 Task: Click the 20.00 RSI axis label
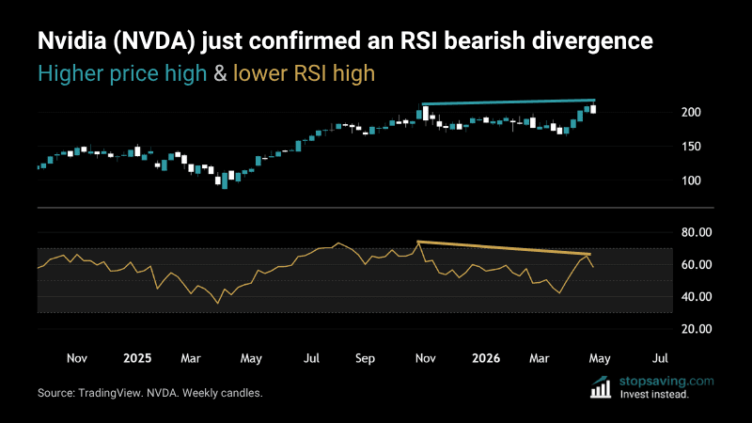[697, 329]
